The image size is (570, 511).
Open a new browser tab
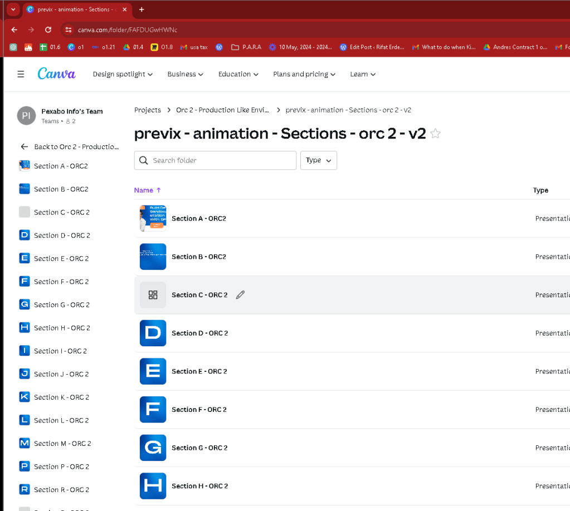coord(142,9)
